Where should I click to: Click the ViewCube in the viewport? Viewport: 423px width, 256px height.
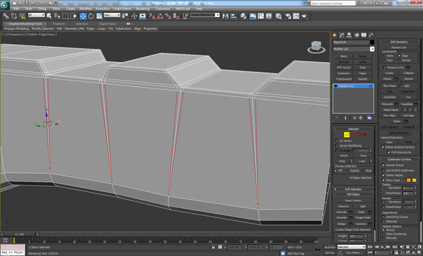tap(316, 47)
